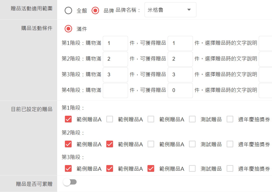272x192 pixels.
Task: Click the 第1階段 purchase quantity input field
Action: click(x=115, y=43)
